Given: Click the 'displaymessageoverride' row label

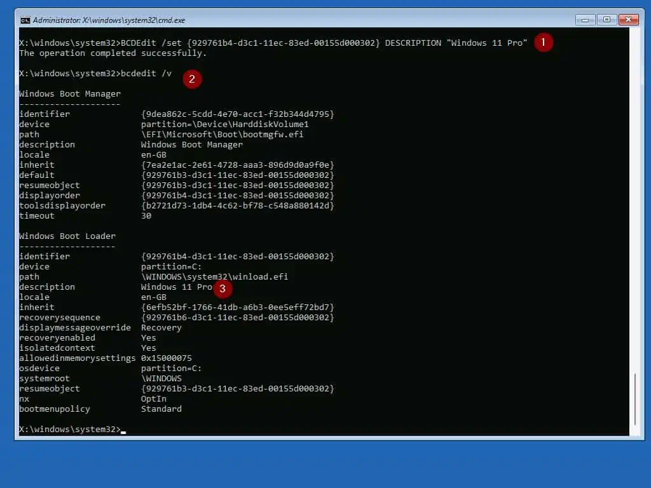Looking at the screenshot, I should pos(75,328).
